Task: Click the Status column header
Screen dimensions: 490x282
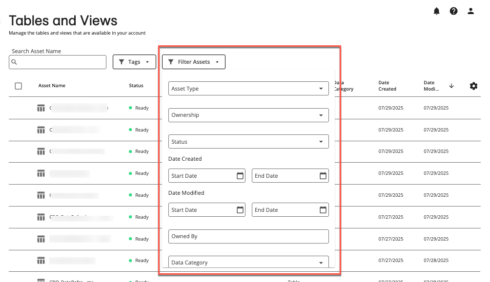Action: [136, 85]
